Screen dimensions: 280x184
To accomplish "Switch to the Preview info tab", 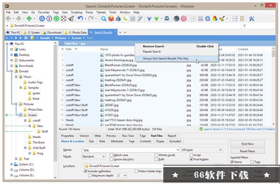I will 111,136.
